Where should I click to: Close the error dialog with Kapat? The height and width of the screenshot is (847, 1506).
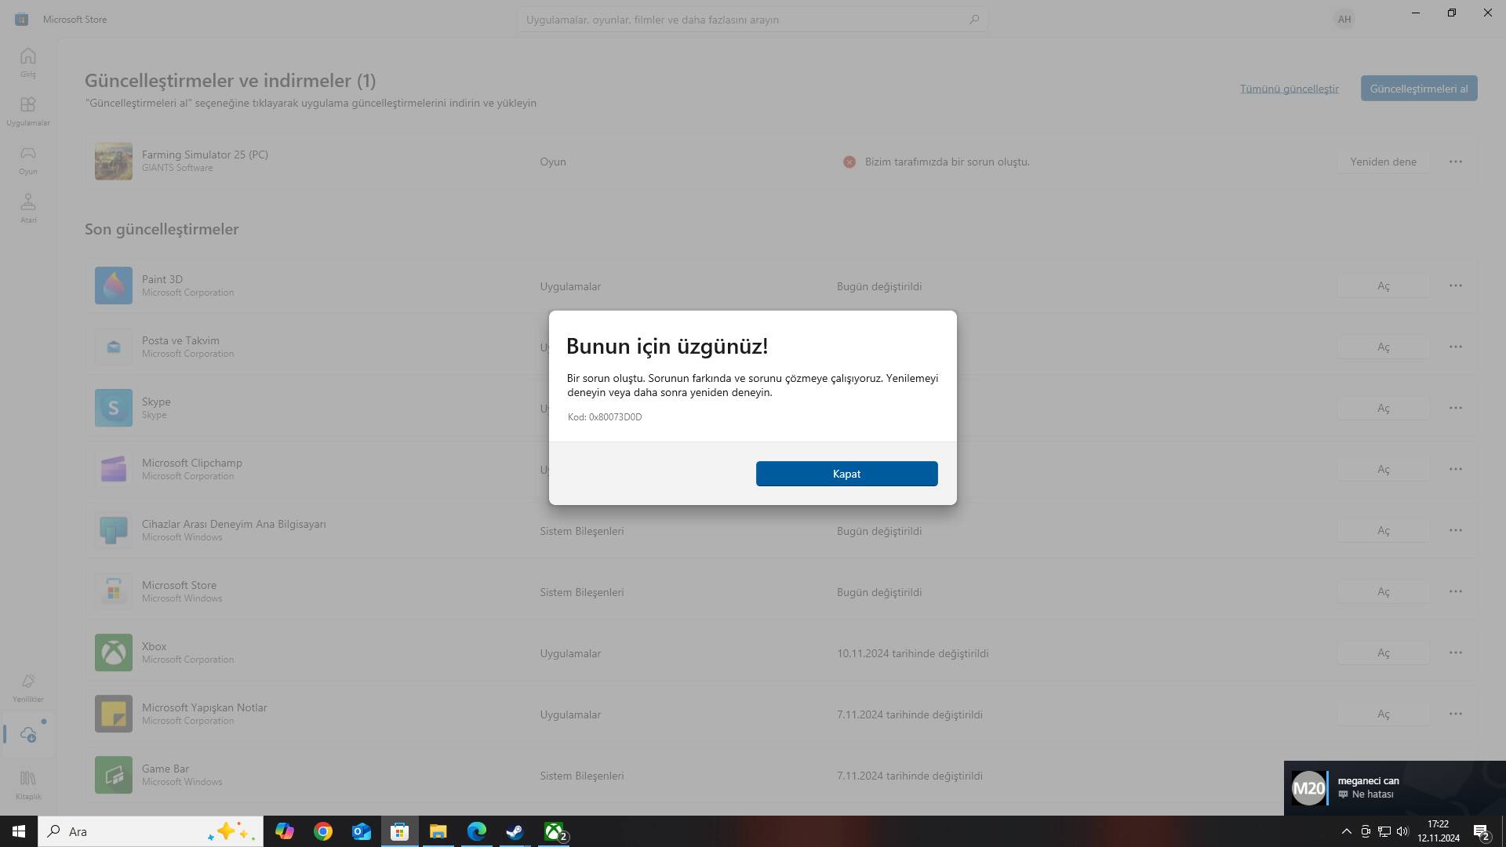tap(846, 474)
